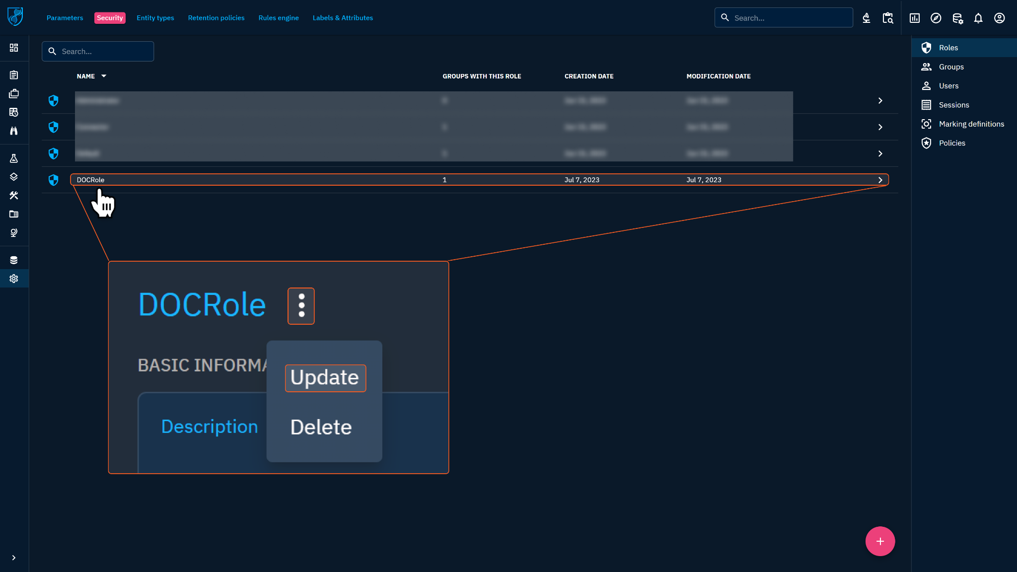Expand the DOCRole row chevron

click(880, 180)
